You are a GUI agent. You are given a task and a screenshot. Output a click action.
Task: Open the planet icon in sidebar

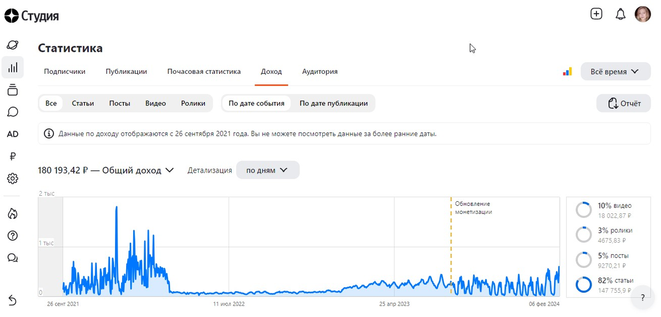(13, 46)
